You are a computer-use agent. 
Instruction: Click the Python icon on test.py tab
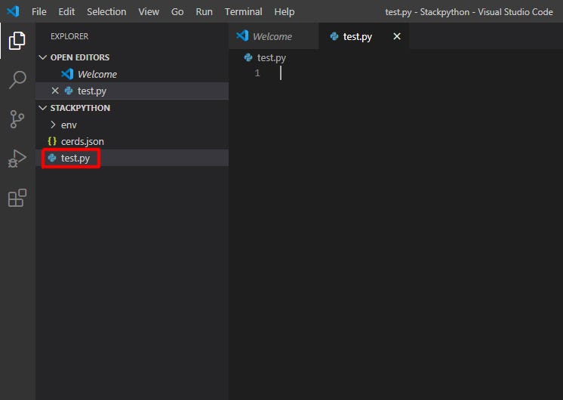tap(334, 36)
